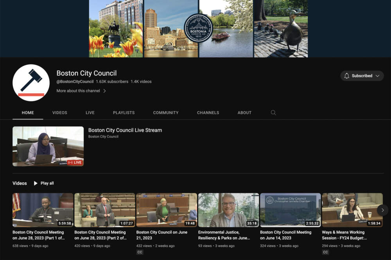The image size is (391, 260).
Task: Click the 1.63K subscribers text
Action: [112, 81]
